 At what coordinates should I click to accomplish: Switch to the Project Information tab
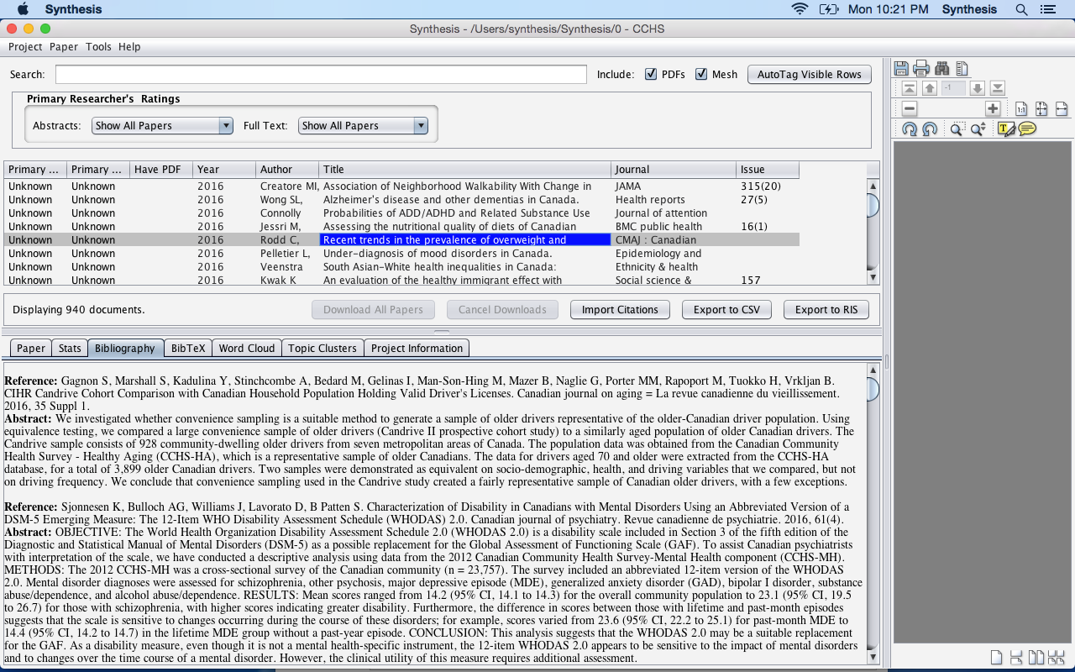pyautogui.click(x=417, y=348)
